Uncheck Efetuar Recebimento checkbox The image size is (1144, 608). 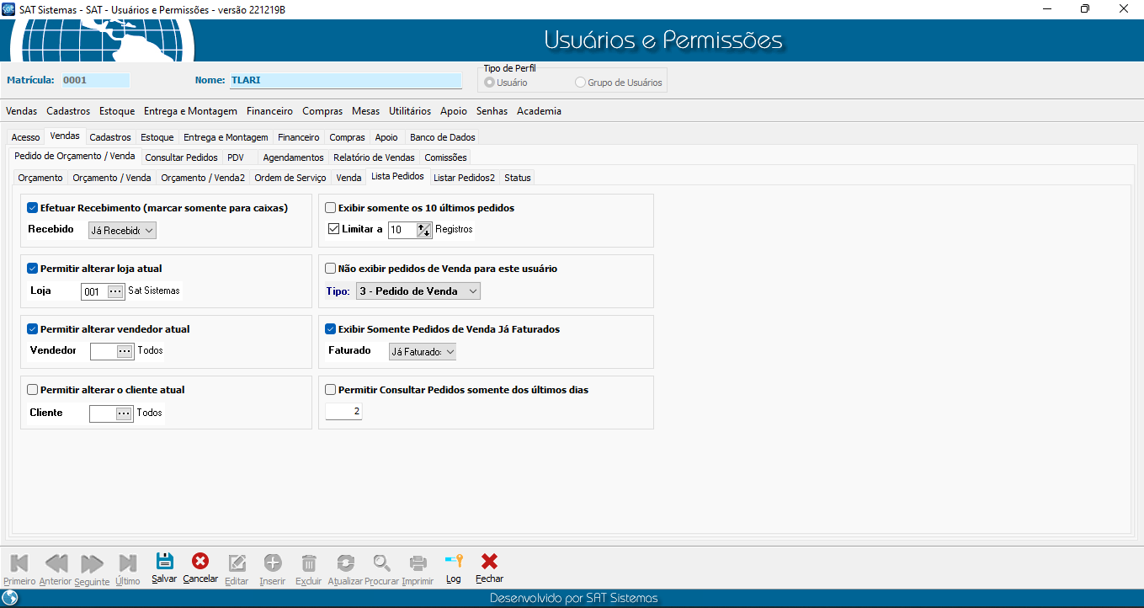pyautogui.click(x=33, y=208)
